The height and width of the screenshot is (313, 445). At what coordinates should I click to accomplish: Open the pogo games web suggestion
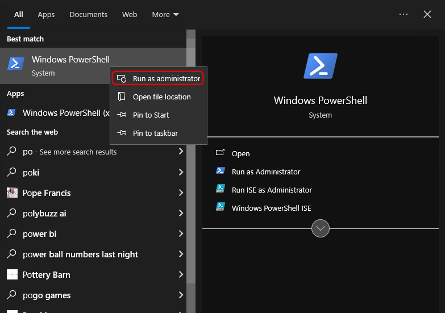pos(47,295)
